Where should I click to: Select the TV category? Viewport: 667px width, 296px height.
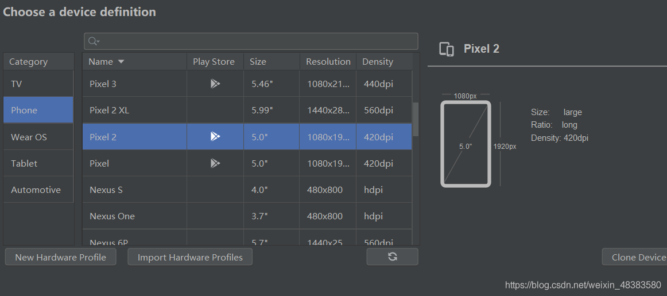point(38,84)
